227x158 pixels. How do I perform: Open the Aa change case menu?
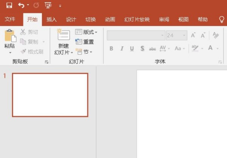[x=180, y=48]
